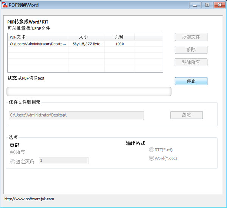
Task: Click the selected page number input field
Action: (x=64, y=161)
